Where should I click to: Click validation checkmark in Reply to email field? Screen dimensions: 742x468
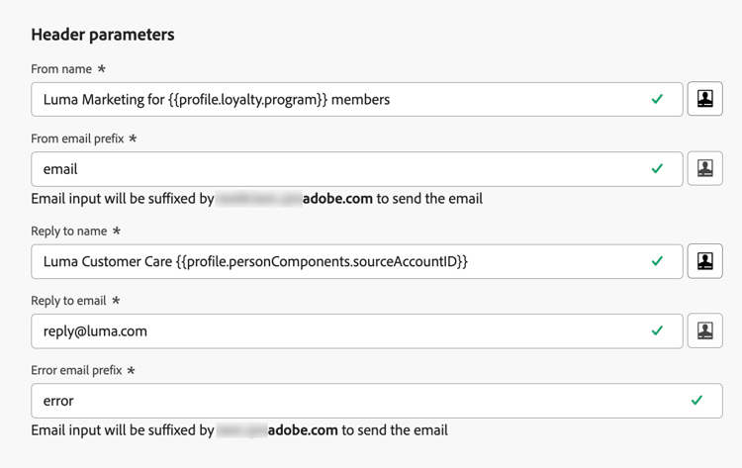(657, 330)
